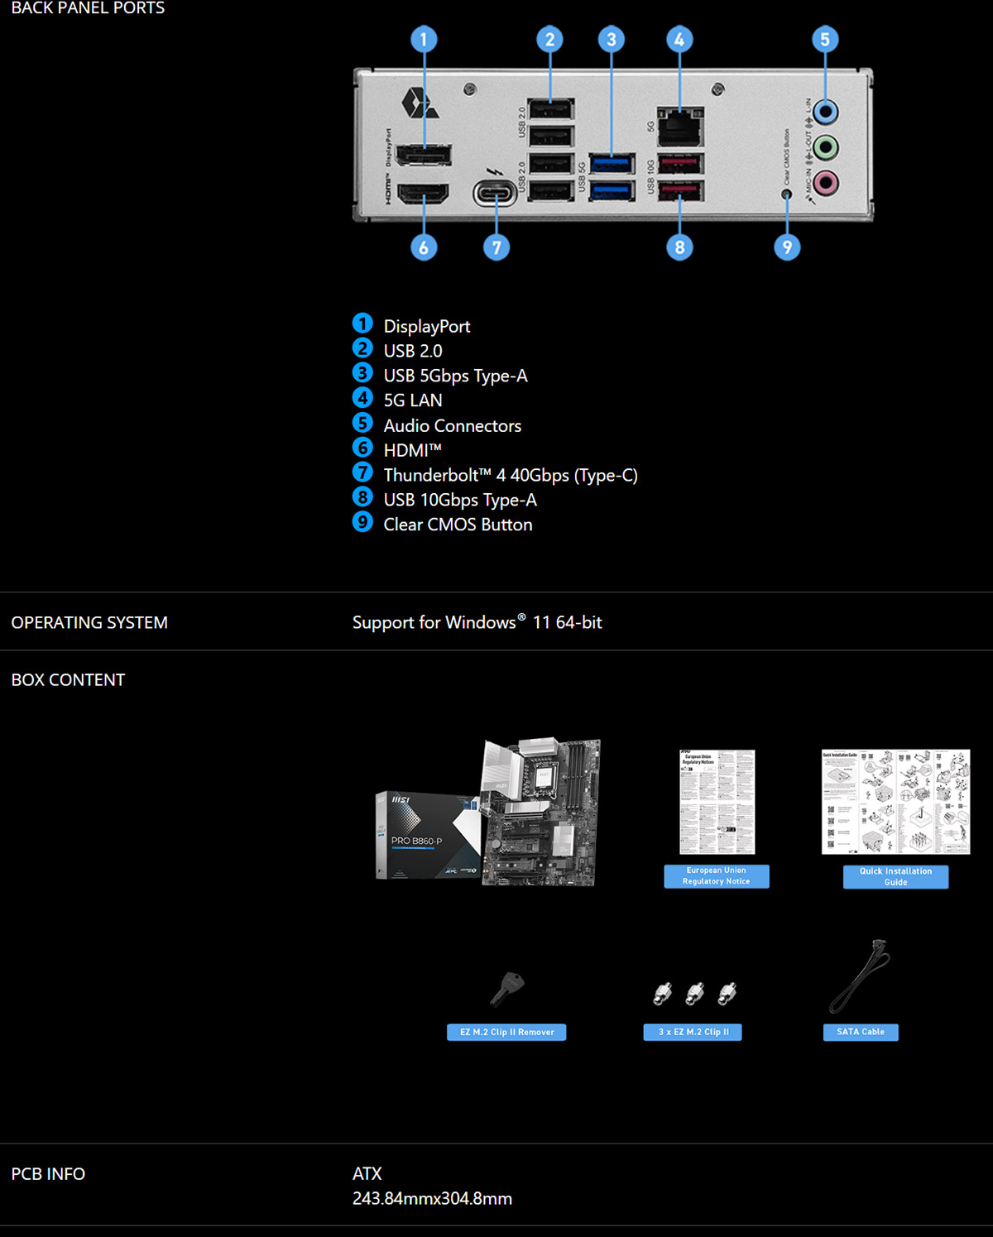Click callout marker 3 above the blue USB ports

(612, 39)
